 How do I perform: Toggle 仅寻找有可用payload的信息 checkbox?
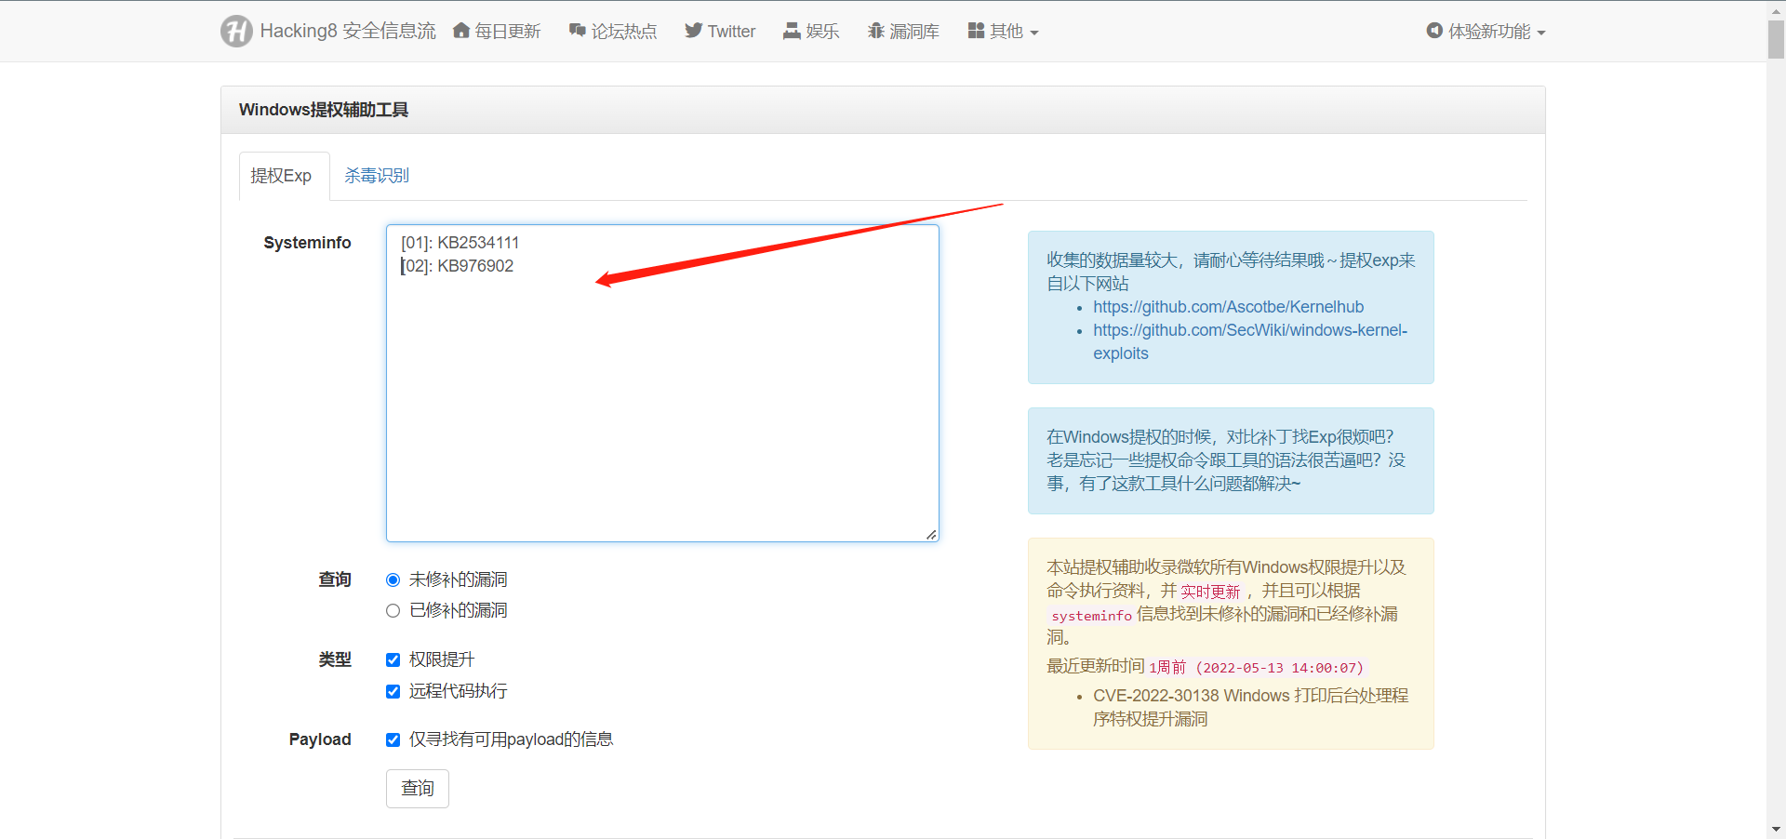(x=393, y=740)
